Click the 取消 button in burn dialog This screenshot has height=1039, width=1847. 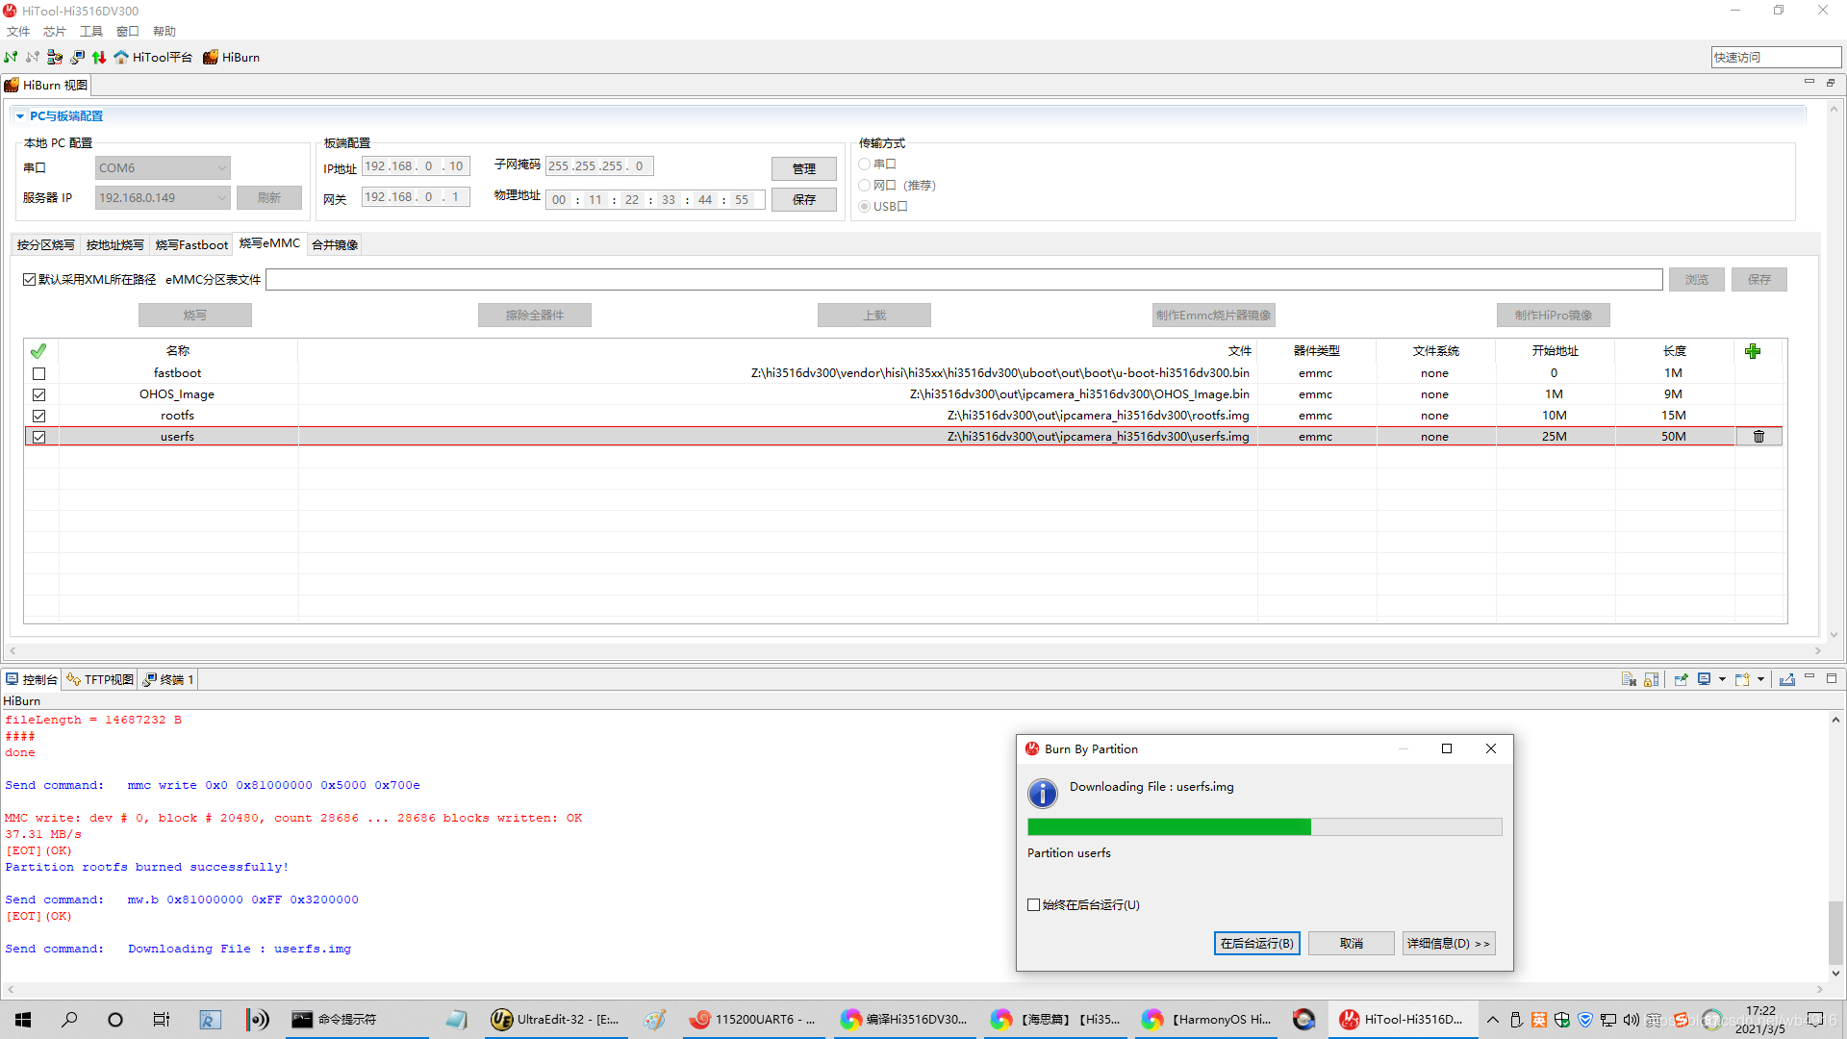click(x=1351, y=944)
